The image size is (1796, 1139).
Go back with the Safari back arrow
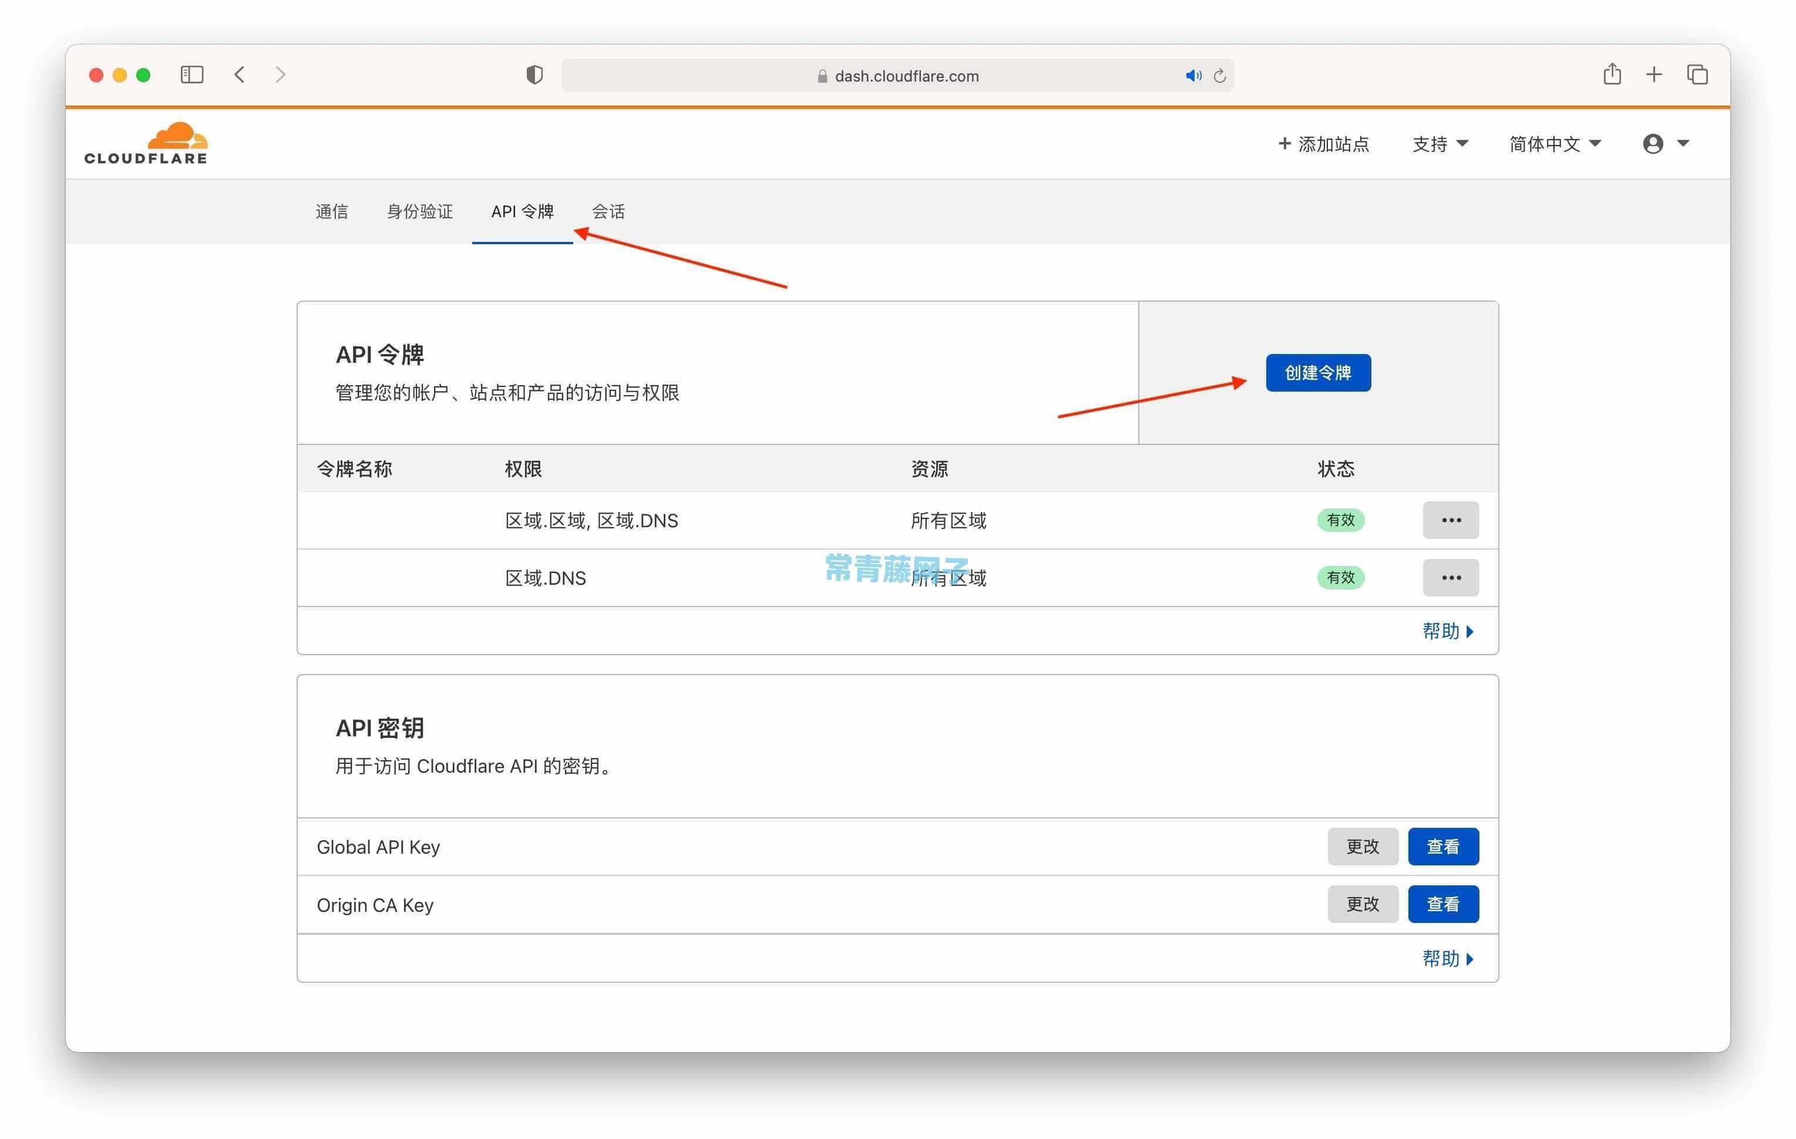240,75
